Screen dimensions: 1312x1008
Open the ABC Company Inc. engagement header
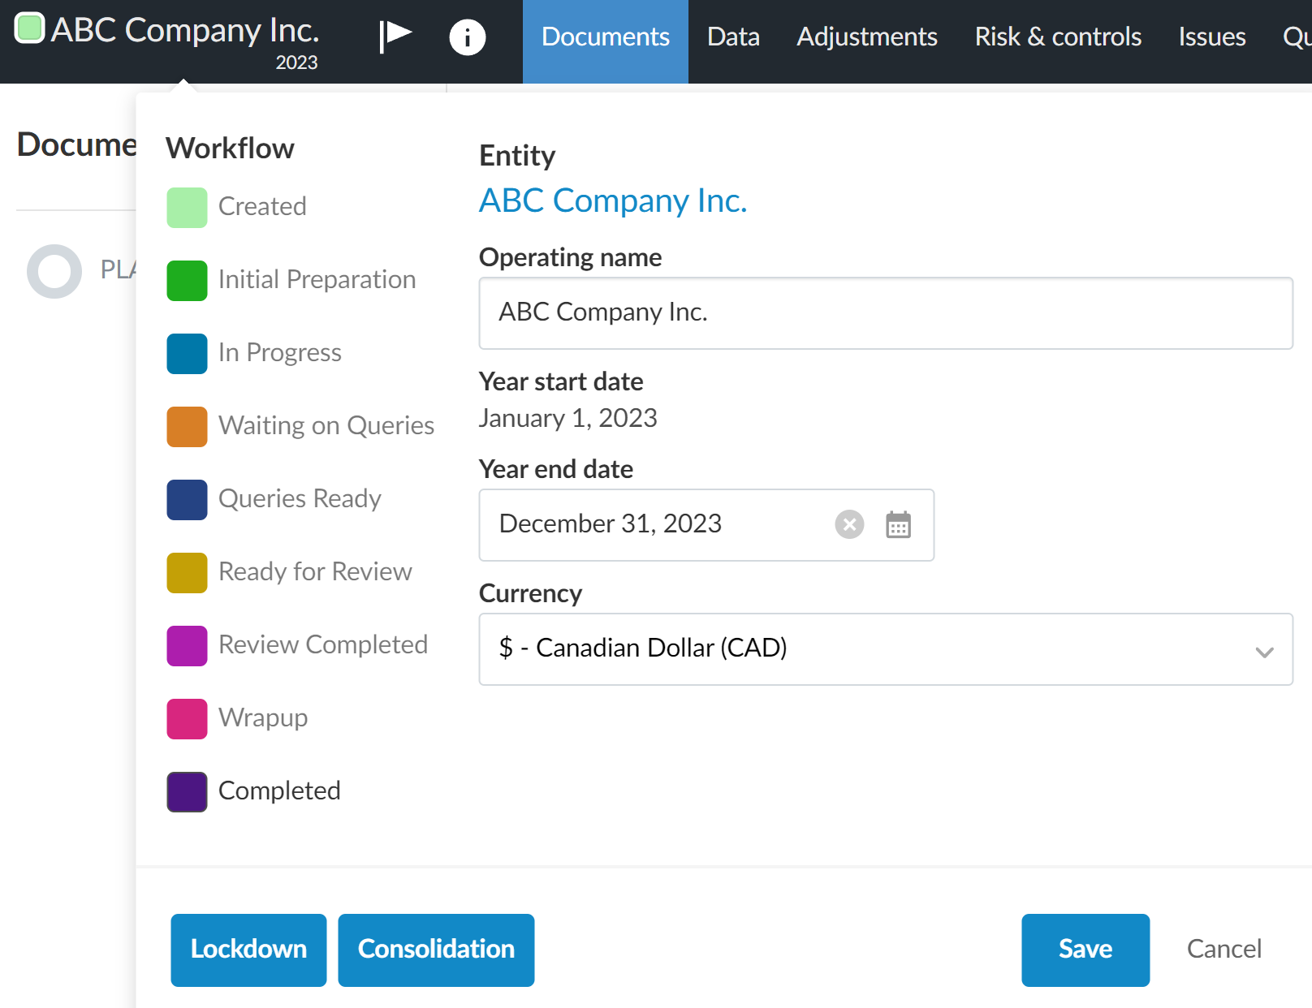coord(184,31)
